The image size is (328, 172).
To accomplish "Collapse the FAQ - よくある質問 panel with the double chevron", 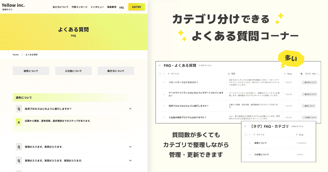I will [x=159, y=66].
